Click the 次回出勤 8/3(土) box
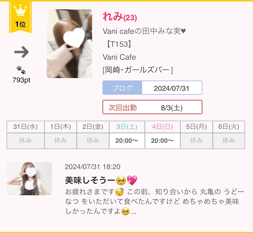 coord(152,107)
